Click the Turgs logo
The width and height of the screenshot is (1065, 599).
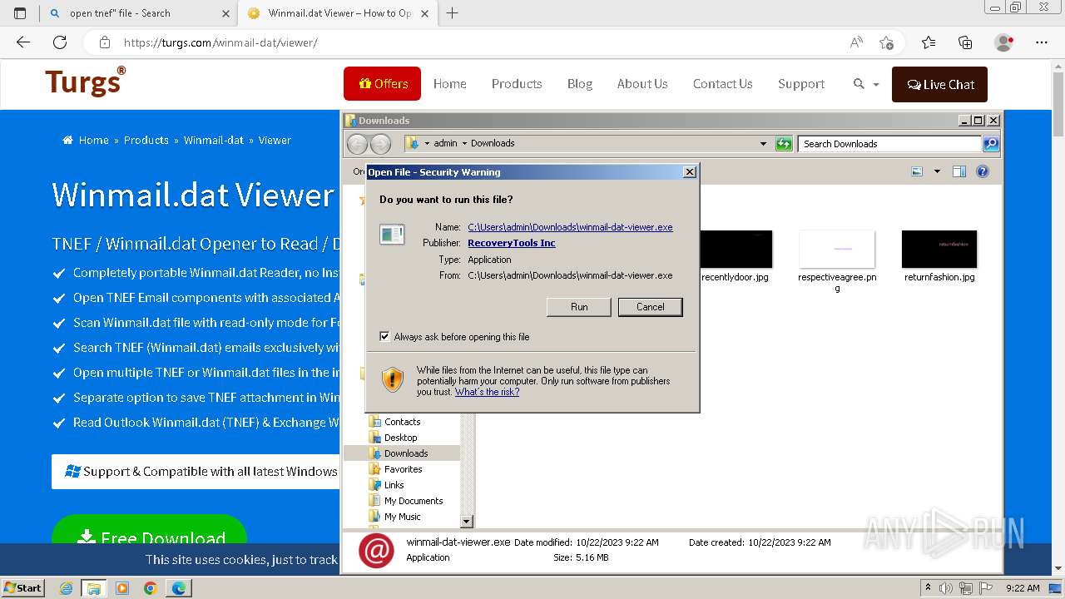pos(86,82)
